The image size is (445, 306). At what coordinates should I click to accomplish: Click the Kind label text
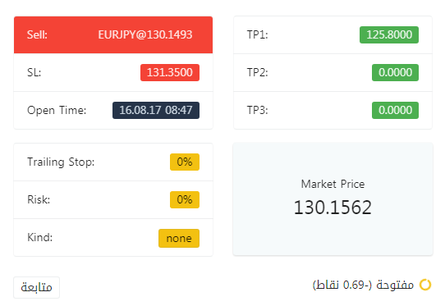(40, 238)
